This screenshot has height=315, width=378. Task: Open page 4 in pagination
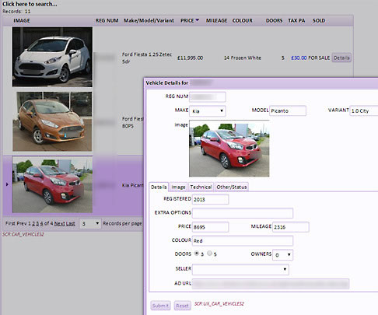coord(41,223)
